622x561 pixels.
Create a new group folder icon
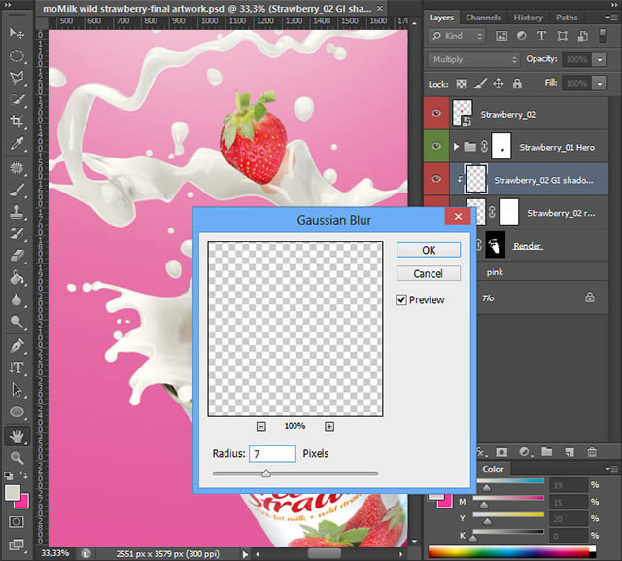(547, 451)
